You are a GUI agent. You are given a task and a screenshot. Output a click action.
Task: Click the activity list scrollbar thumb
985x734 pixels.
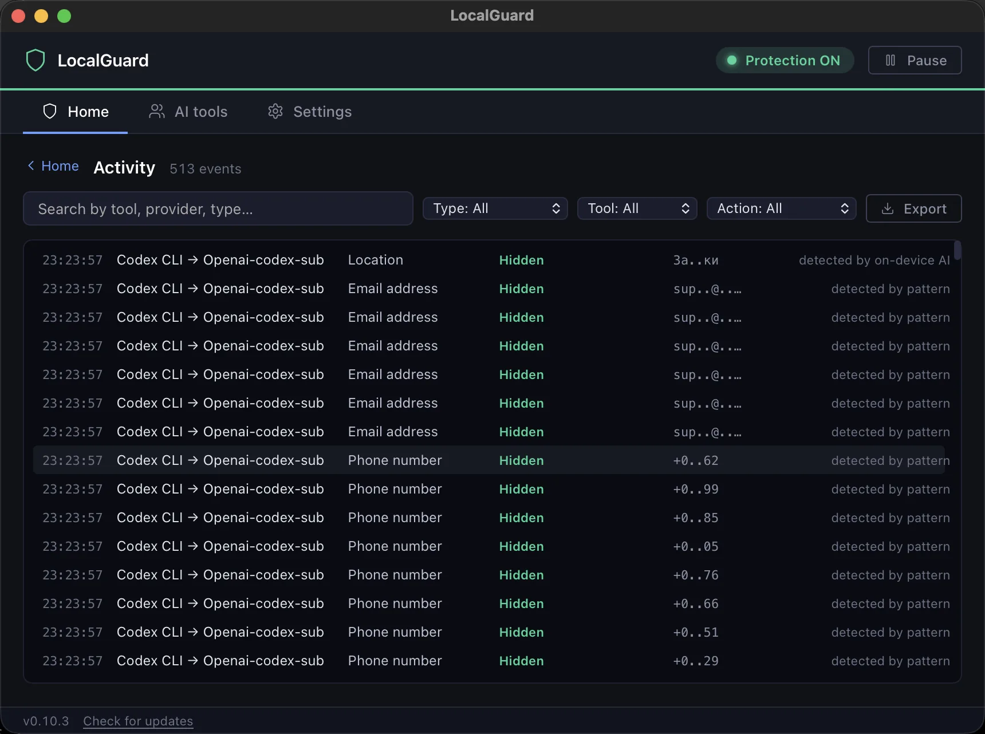coord(957,250)
